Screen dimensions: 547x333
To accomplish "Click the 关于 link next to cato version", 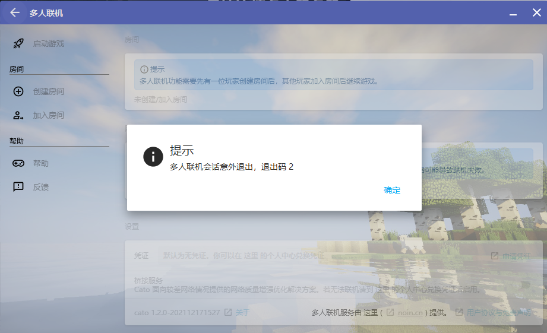I will pos(242,312).
